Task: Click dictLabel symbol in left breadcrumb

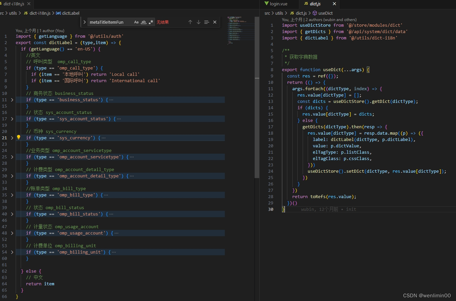Action: pos(70,13)
